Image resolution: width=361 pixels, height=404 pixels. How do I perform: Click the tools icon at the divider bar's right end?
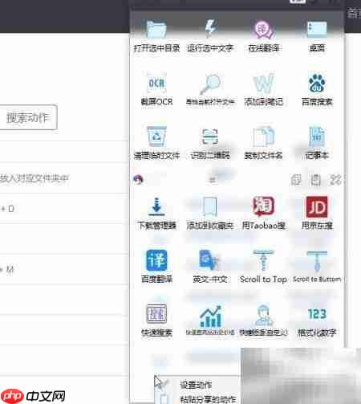335,179
